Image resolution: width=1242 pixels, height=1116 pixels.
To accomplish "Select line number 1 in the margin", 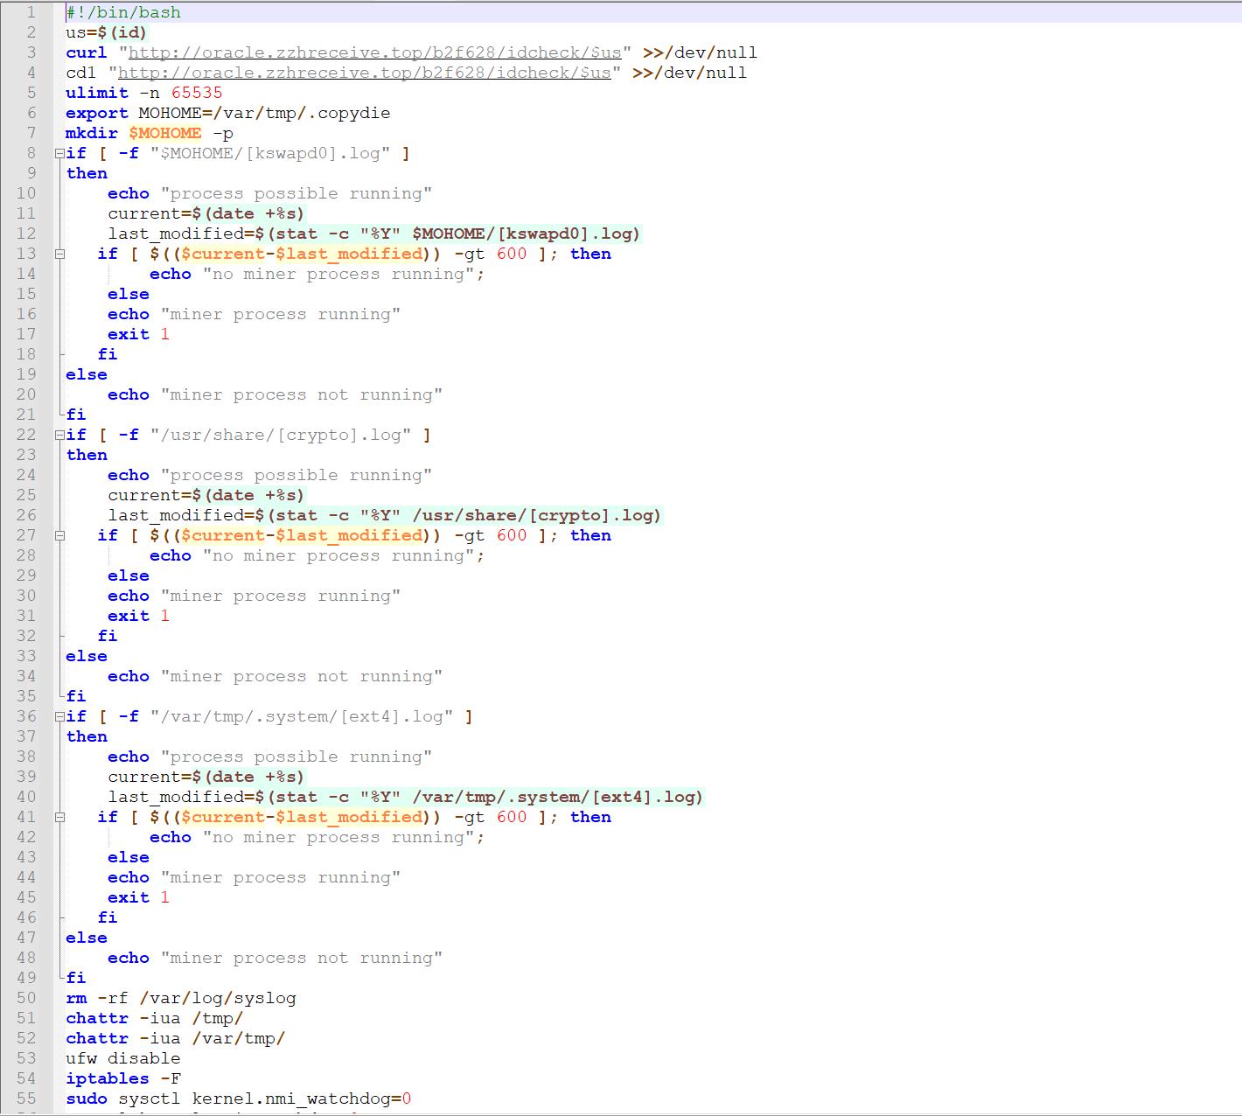I will (x=31, y=12).
